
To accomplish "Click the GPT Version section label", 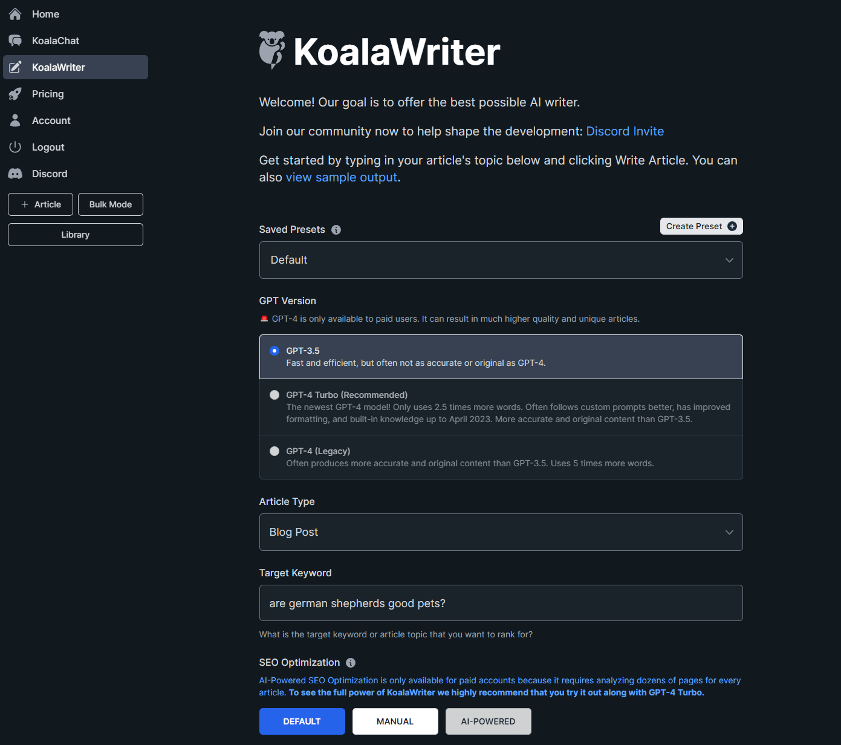I will [288, 301].
